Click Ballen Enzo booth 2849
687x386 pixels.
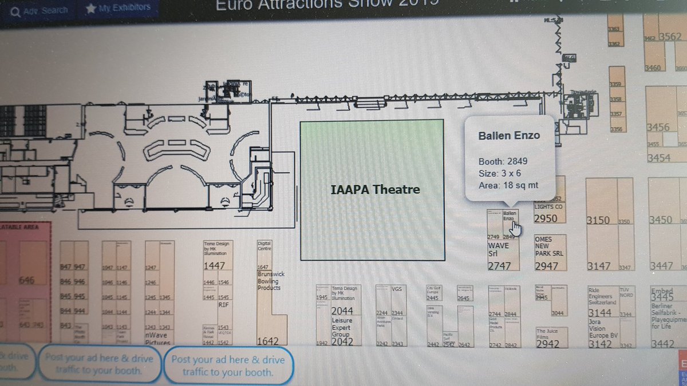[510, 224]
